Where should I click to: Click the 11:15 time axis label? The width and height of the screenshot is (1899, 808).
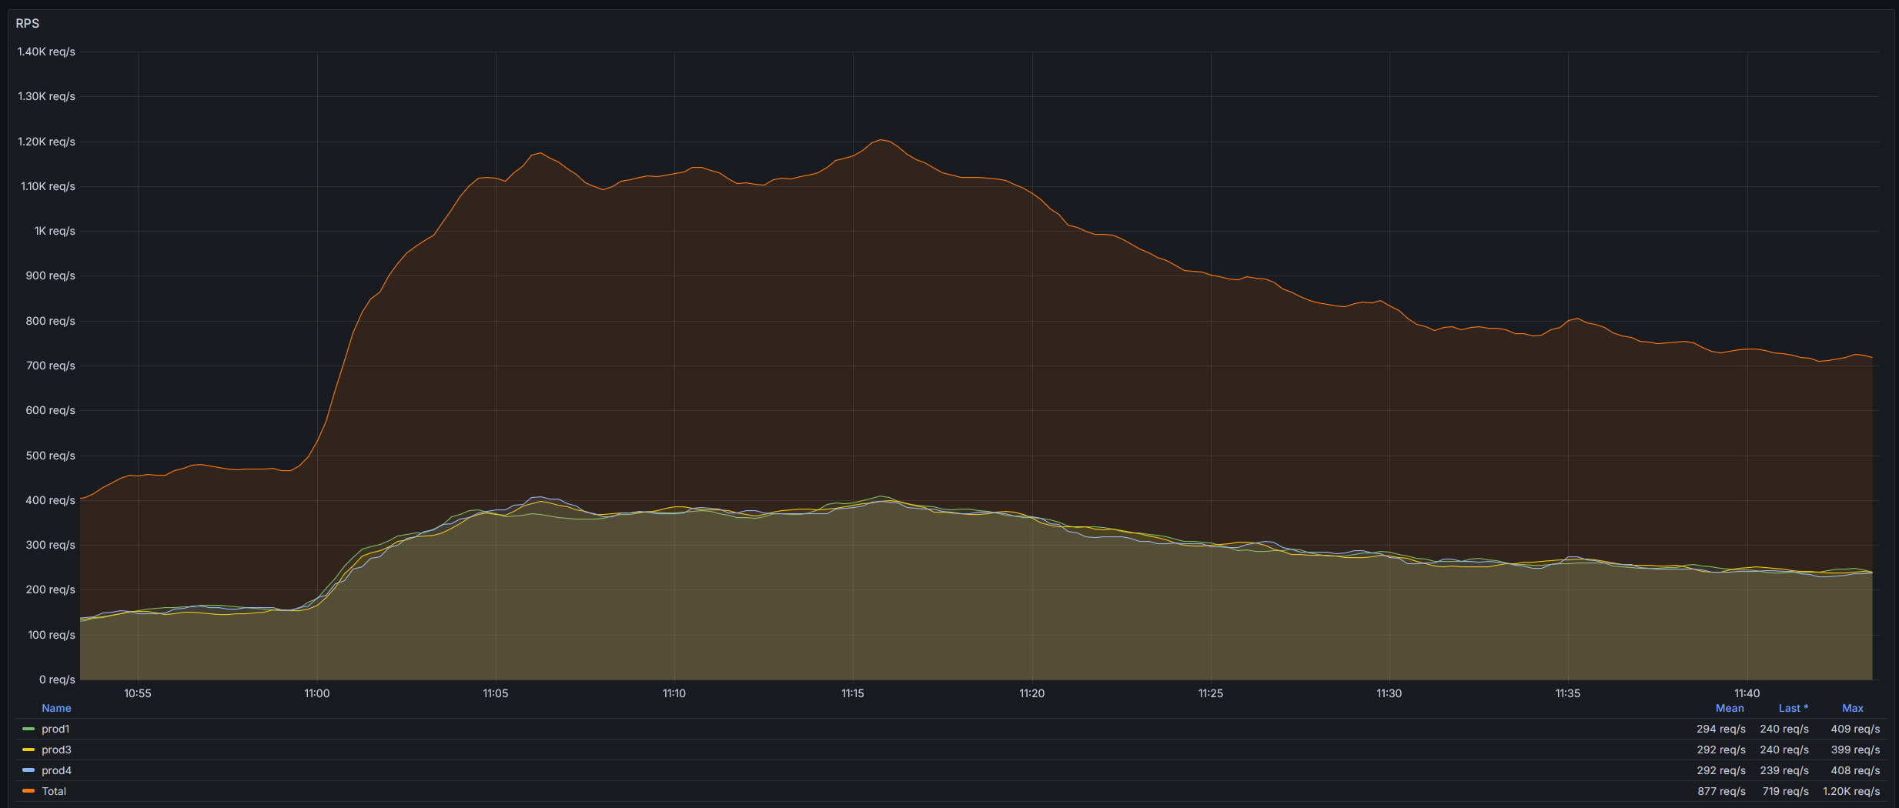852,693
